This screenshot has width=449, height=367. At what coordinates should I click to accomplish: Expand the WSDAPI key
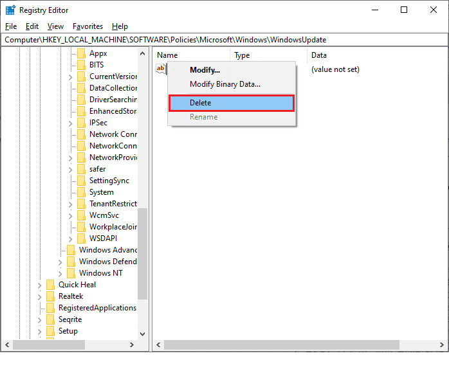[71, 239]
